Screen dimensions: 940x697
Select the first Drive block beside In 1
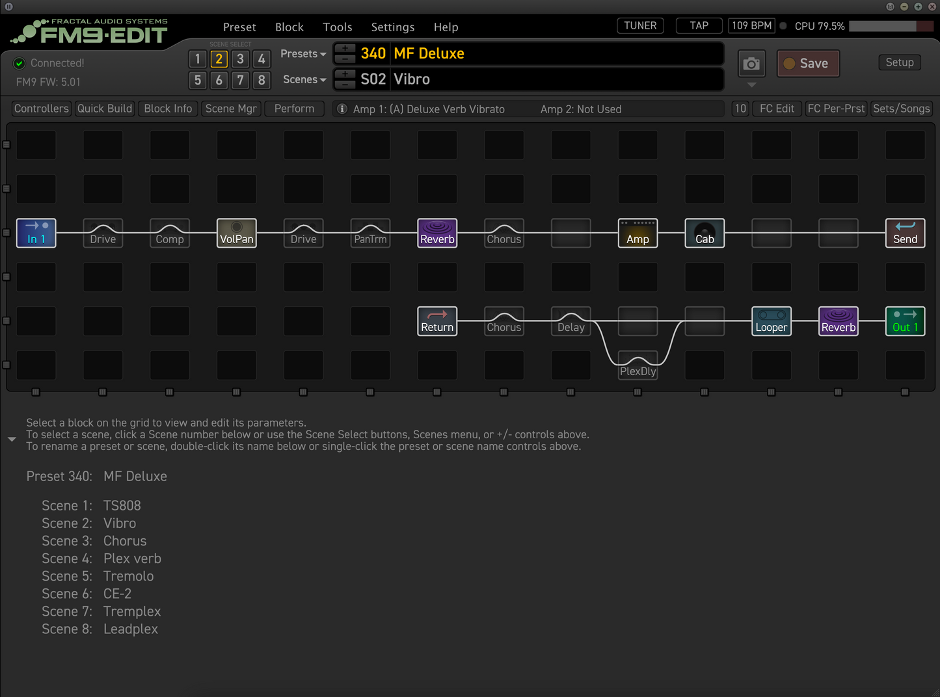[x=103, y=233]
